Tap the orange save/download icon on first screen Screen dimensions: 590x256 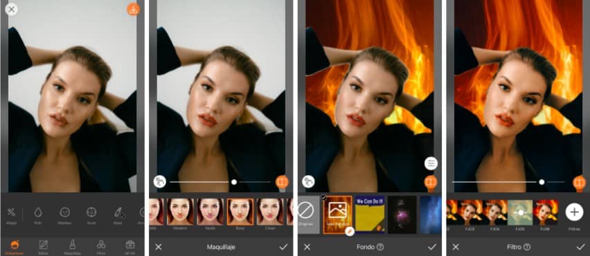[x=133, y=10]
